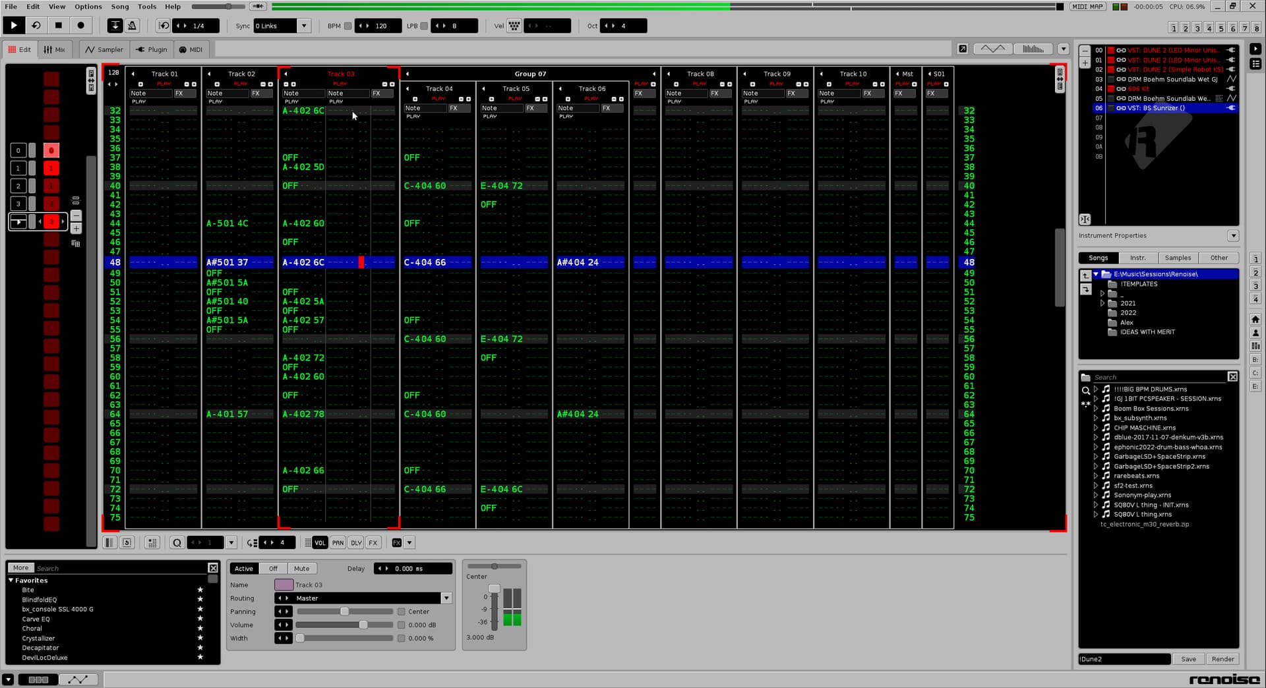The width and height of the screenshot is (1266, 688).
Task: Switch to the Sampler tab
Action: pyautogui.click(x=104, y=49)
